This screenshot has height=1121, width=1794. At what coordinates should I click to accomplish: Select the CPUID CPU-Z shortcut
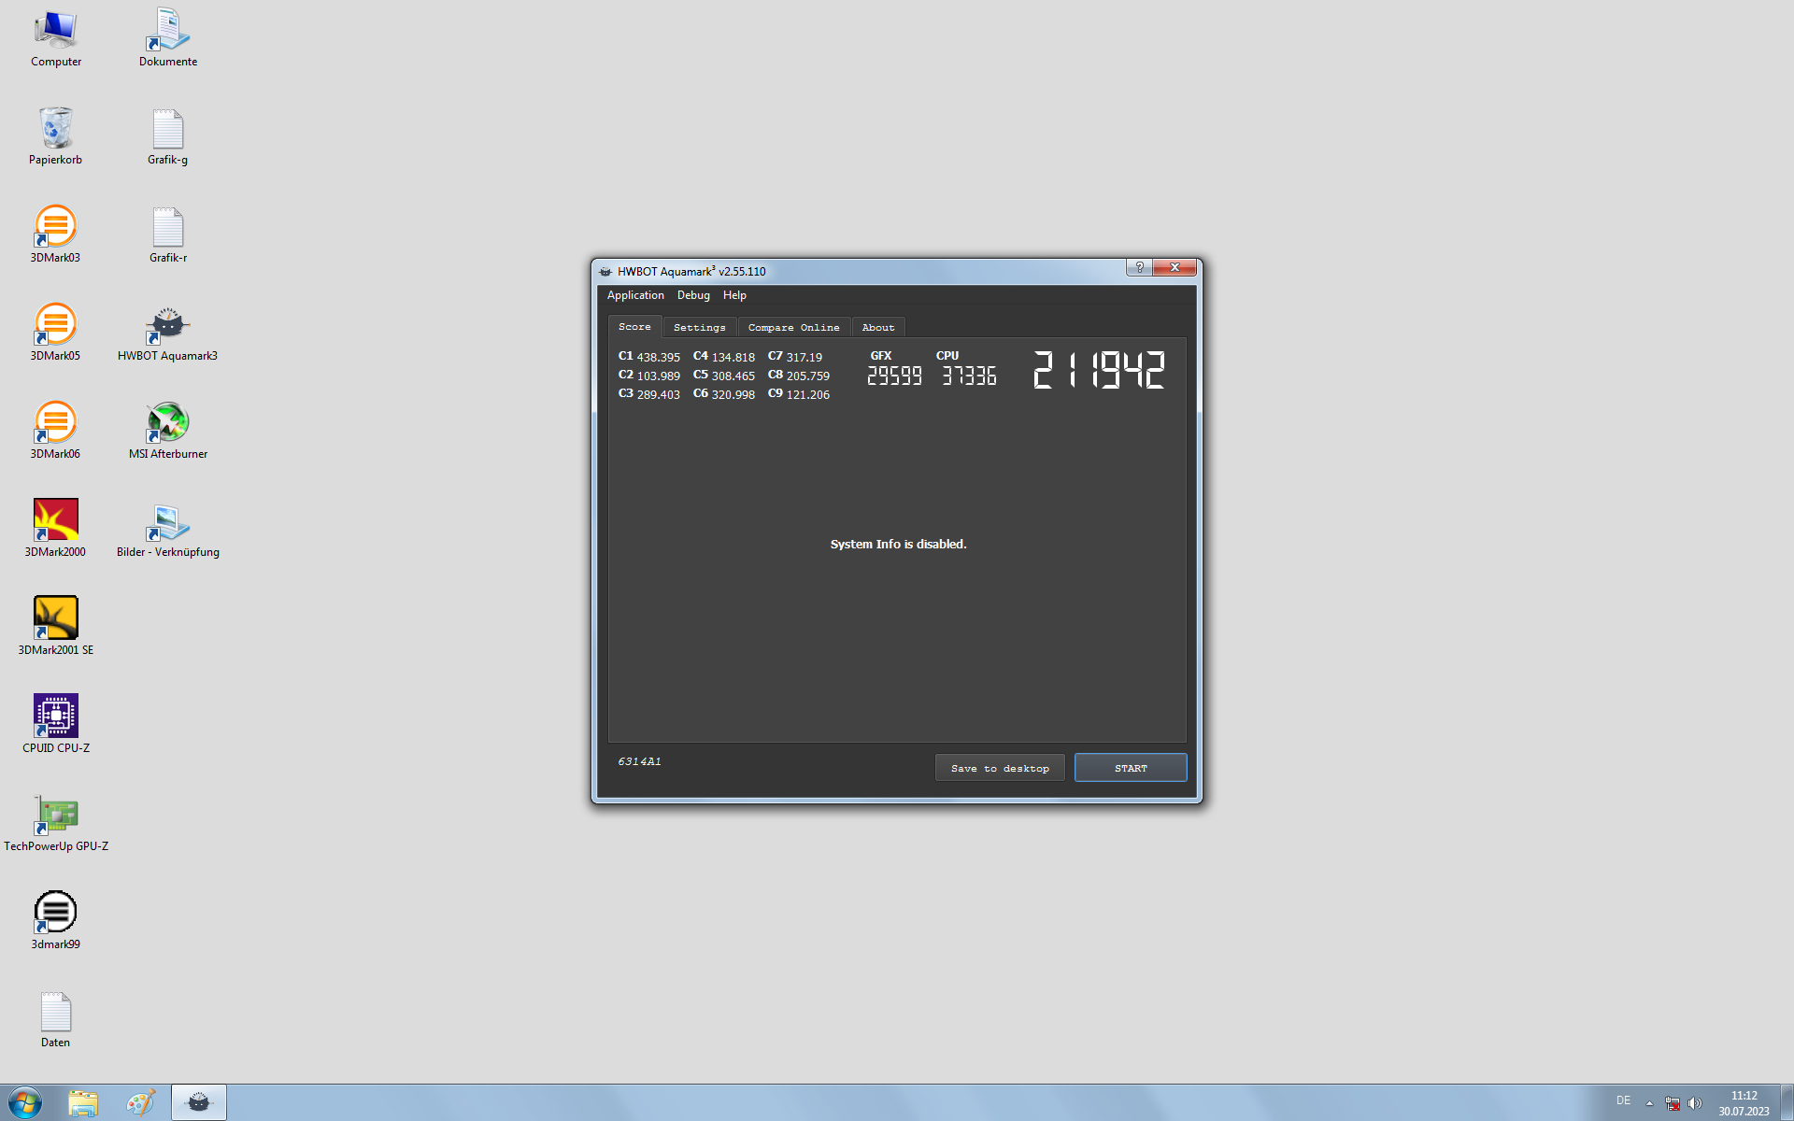[56, 726]
